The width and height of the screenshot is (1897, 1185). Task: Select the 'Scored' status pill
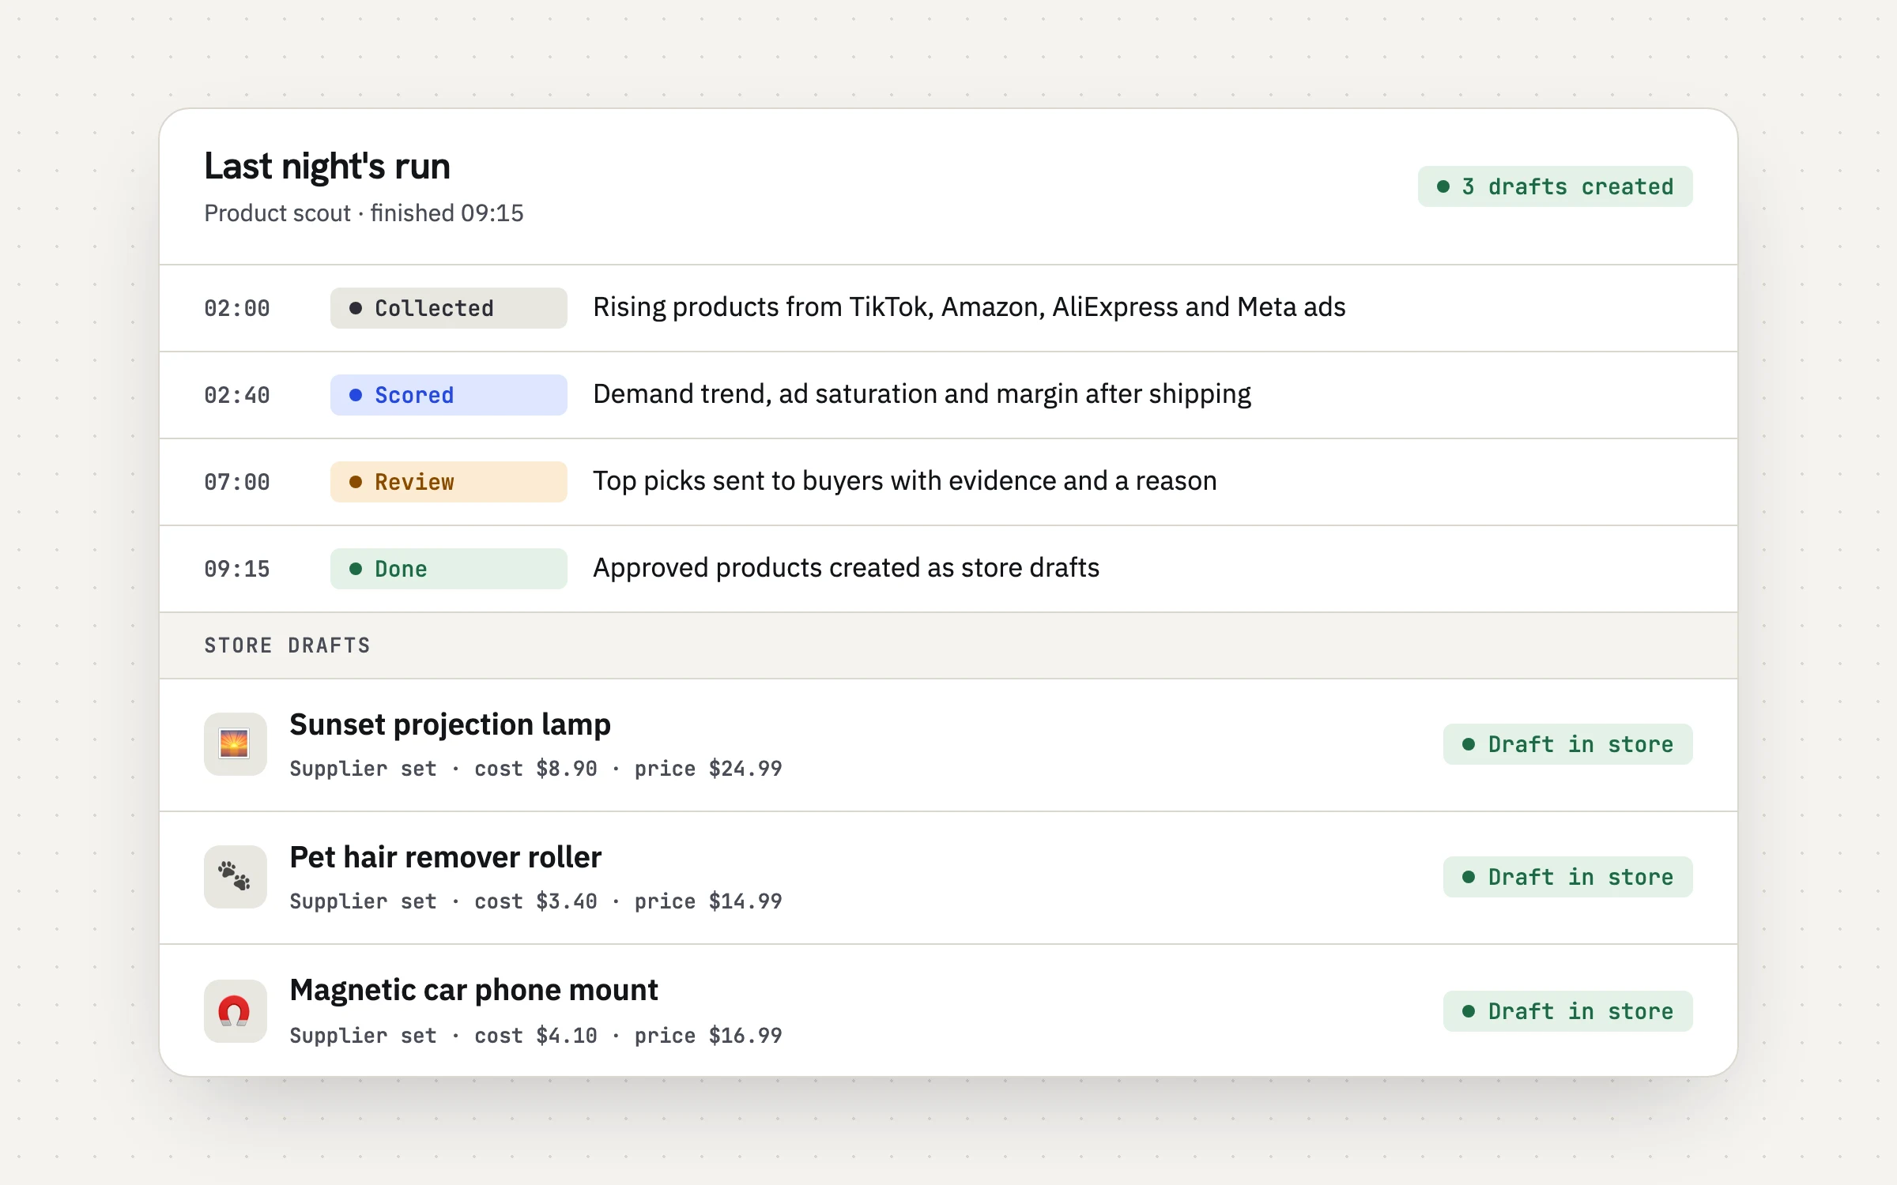(x=448, y=395)
